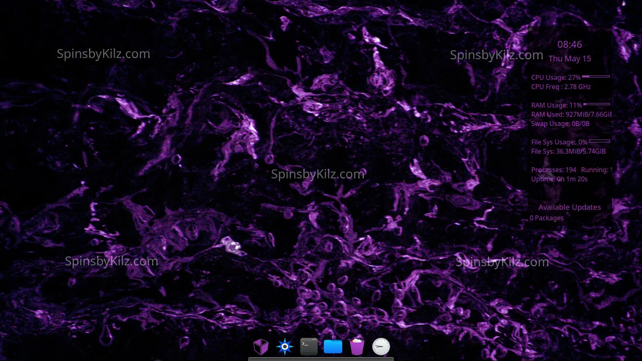Launch the blue star compass app from the dock
Screen dimensions: 642x361
tap(285, 347)
